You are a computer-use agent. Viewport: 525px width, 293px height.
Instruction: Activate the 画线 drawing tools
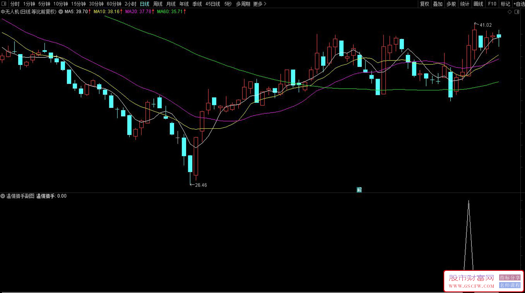point(479,4)
